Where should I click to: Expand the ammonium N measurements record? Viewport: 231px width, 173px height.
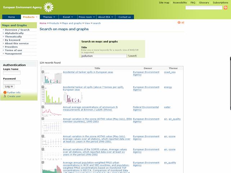(43, 107)
